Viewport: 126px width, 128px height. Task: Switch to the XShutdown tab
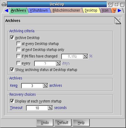coord(39,10)
